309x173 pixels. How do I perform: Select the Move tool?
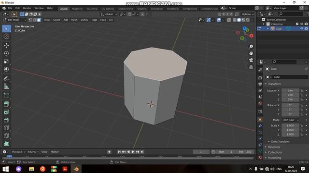pyautogui.click(x=6, y=46)
